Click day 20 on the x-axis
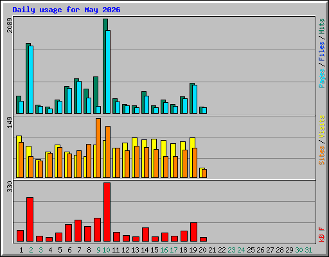 [x=202, y=250]
